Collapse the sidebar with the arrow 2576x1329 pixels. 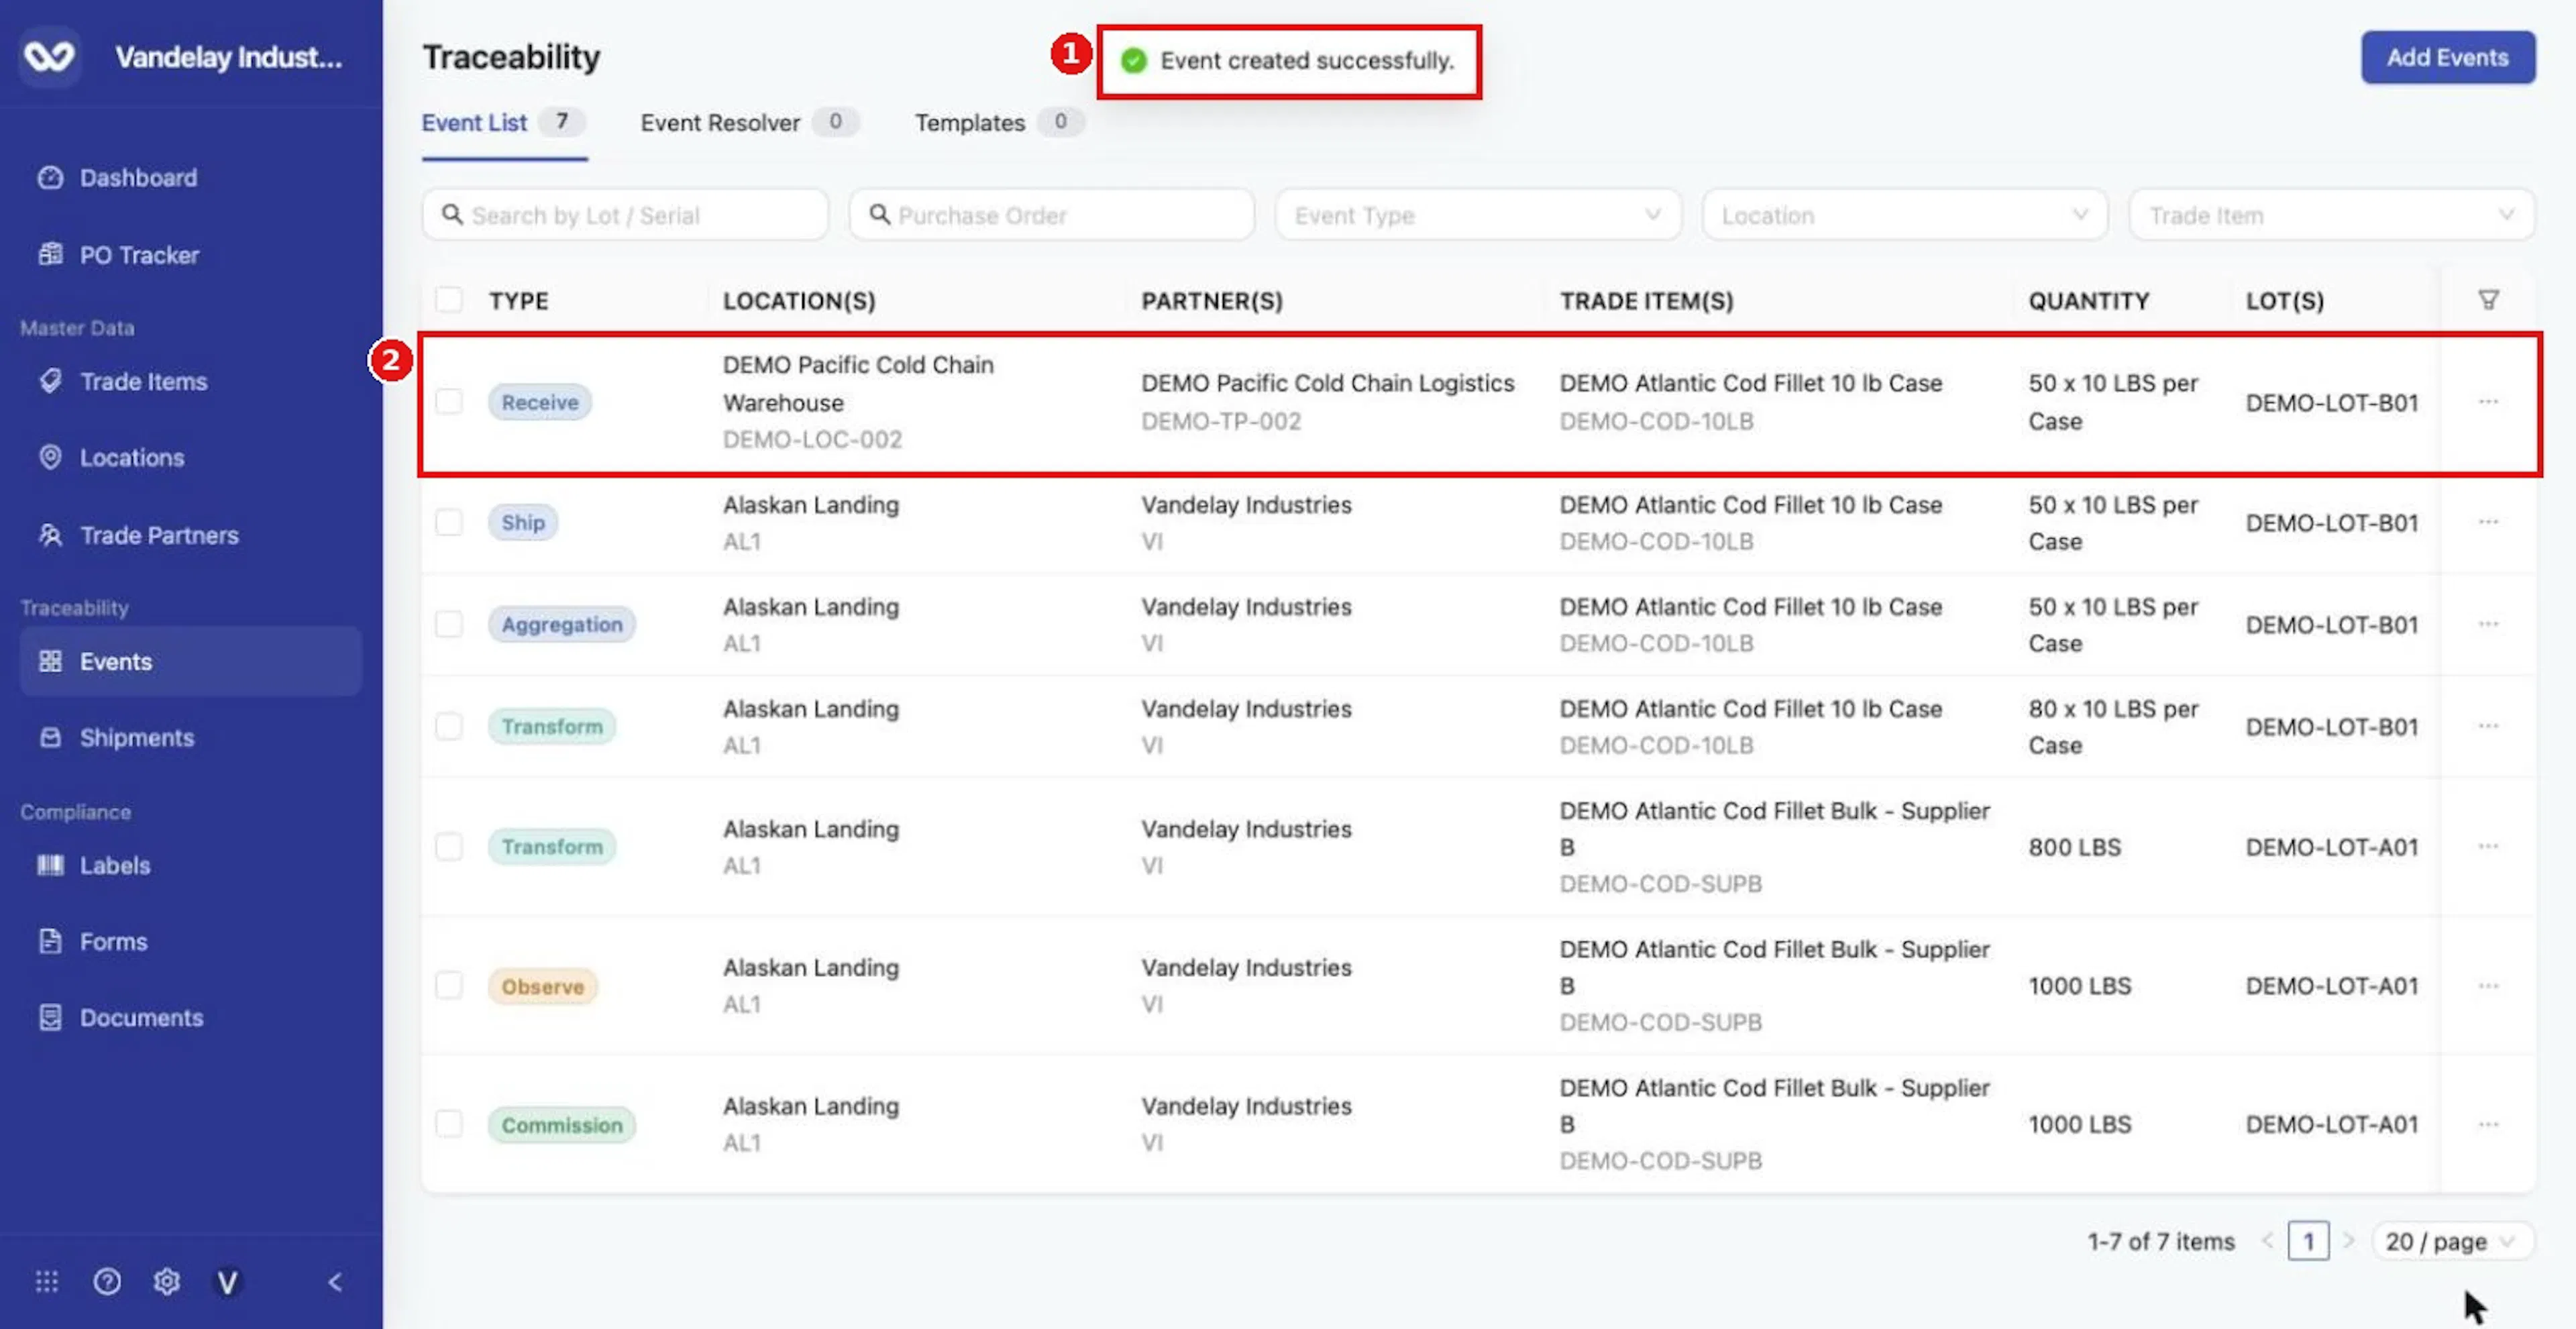pyautogui.click(x=335, y=1281)
